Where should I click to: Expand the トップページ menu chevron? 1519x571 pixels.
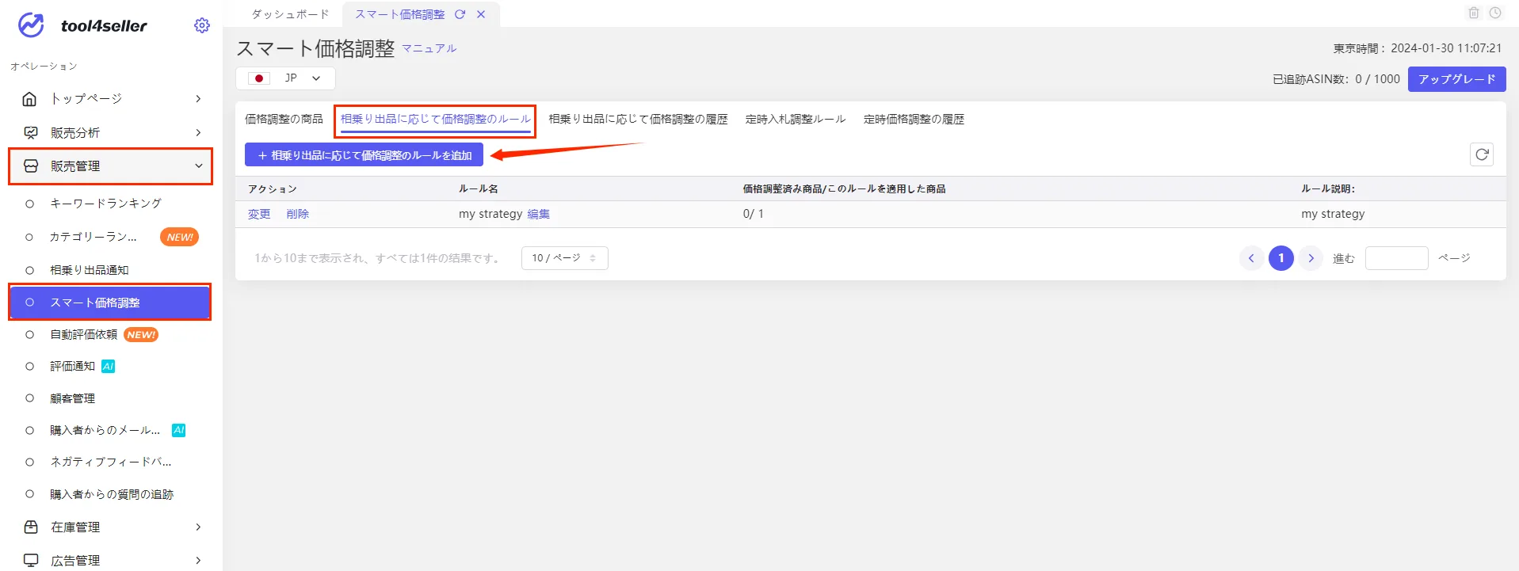click(x=198, y=99)
